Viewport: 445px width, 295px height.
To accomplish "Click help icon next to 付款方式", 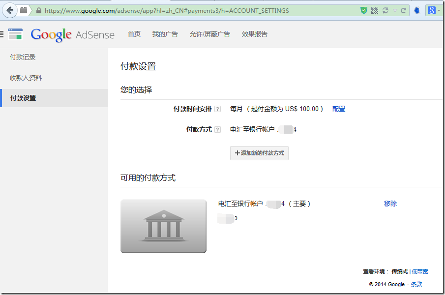I will pyautogui.click(x=218, y=130).
